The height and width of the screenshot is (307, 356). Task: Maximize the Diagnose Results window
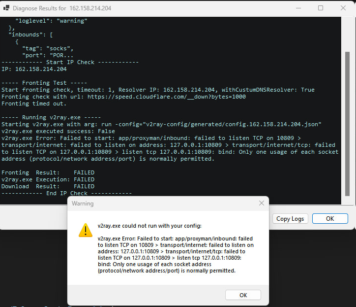pos(321,8)
